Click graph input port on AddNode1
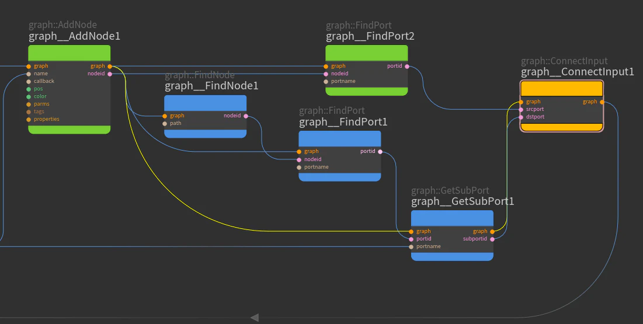Image resolution: width=643 pixels, height=324 pixels. (x=29, y=67)
